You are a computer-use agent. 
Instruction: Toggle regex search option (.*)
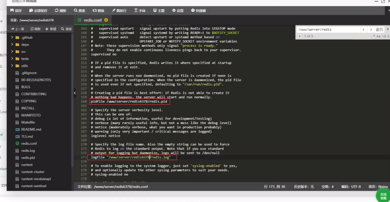373,36
